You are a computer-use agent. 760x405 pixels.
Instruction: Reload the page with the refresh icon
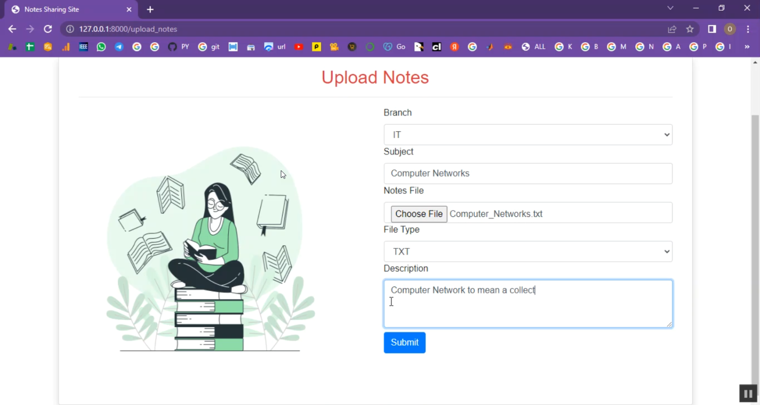(48, 29)
